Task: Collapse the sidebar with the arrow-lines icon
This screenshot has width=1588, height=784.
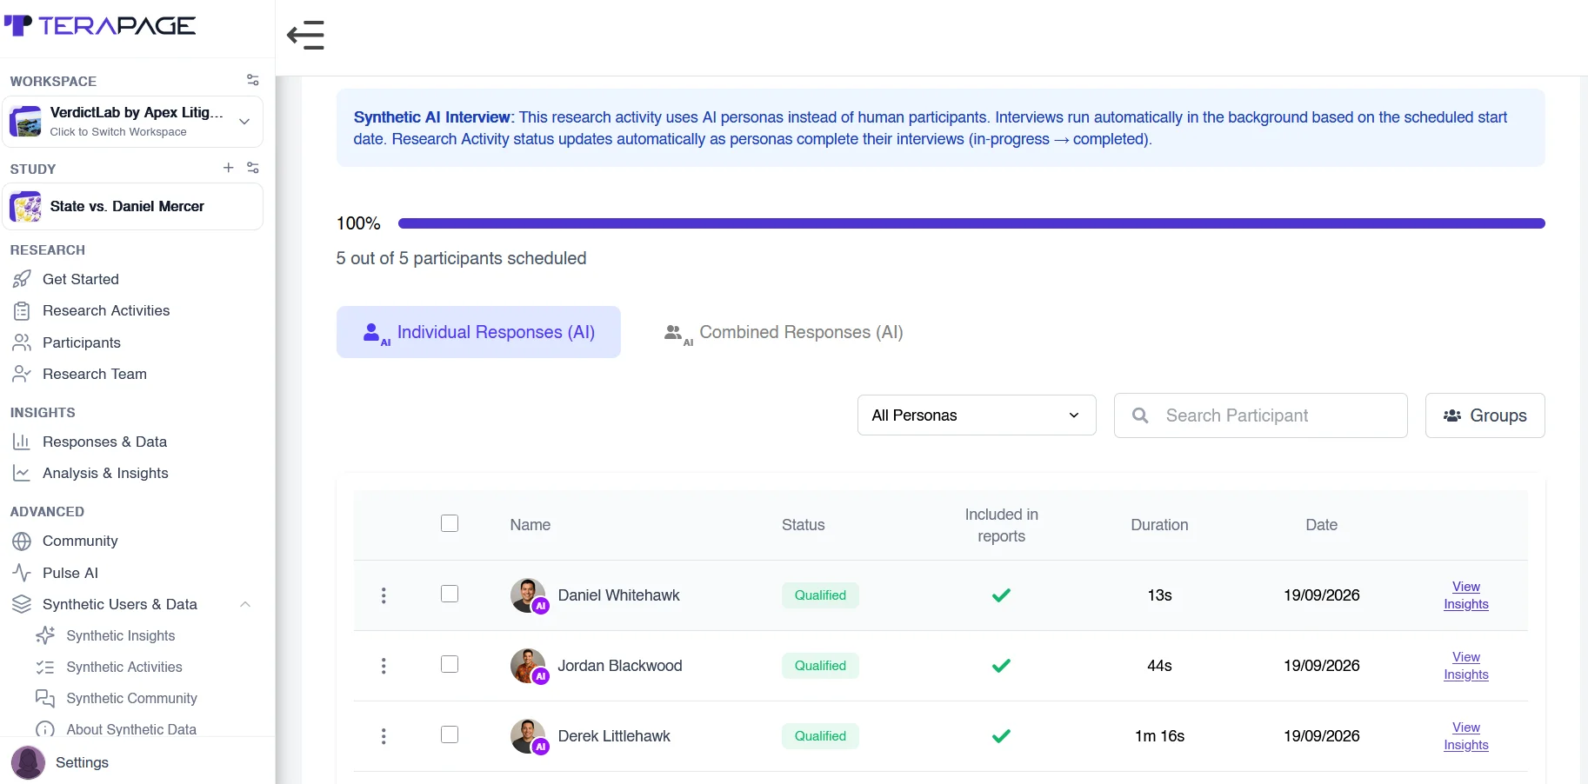Action: [305, 36]
